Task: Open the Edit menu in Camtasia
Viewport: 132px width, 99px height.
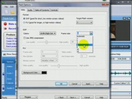Action: pyautogui.click(x=12, y=7)
